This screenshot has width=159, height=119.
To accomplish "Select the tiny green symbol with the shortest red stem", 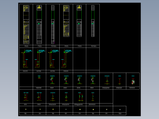I will pyautogui.click(x=39, y=77).
